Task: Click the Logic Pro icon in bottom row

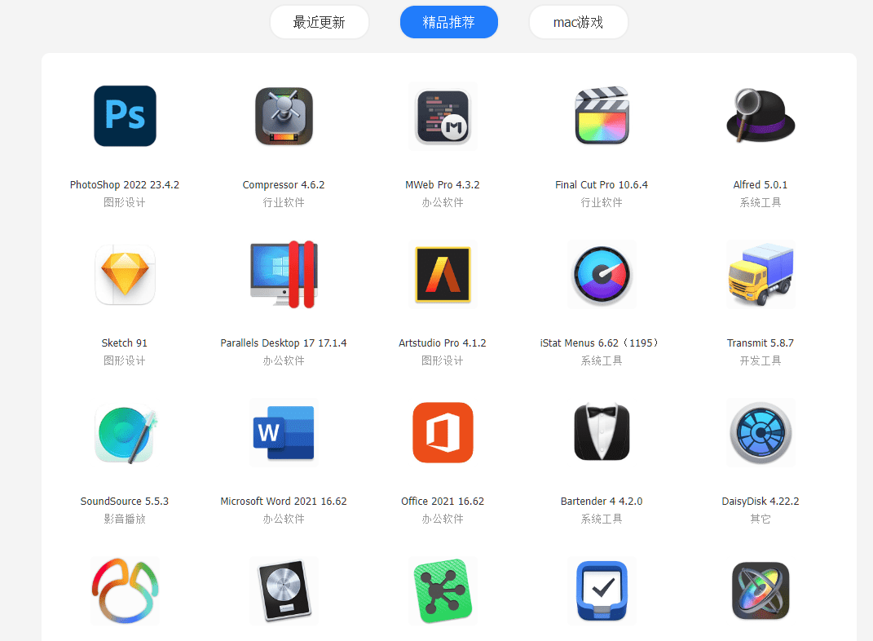Action: click(284, 591)
